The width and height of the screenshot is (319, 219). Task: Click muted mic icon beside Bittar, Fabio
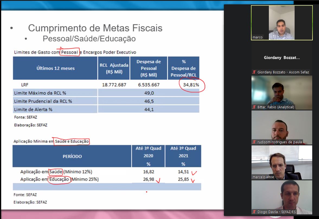coord(254,107)
